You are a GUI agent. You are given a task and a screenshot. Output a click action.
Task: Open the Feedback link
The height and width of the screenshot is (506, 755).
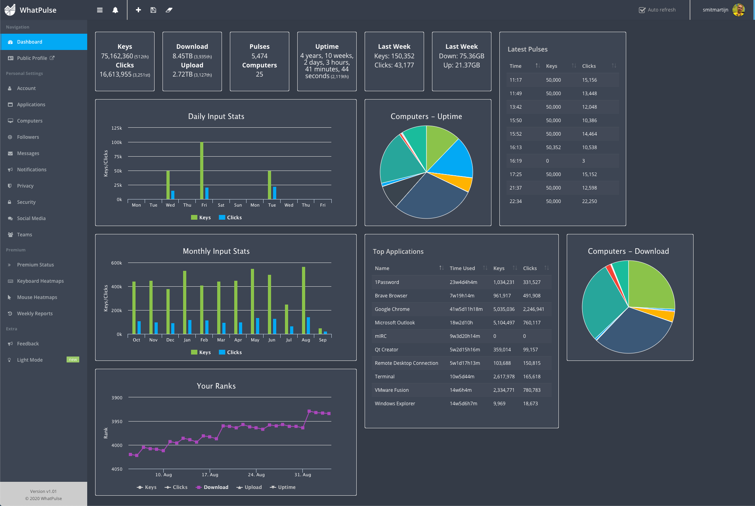28,343
